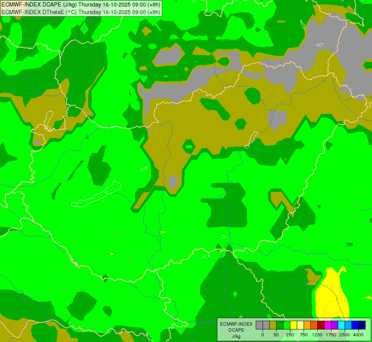Click the legend label "50"

tap(276, 335)
